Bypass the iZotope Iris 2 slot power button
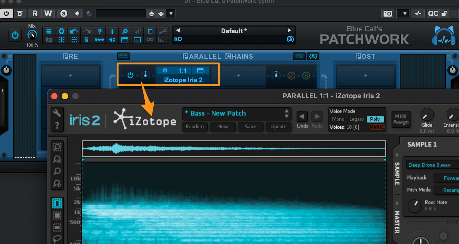 pyautogui.click(x=165, y=70)
